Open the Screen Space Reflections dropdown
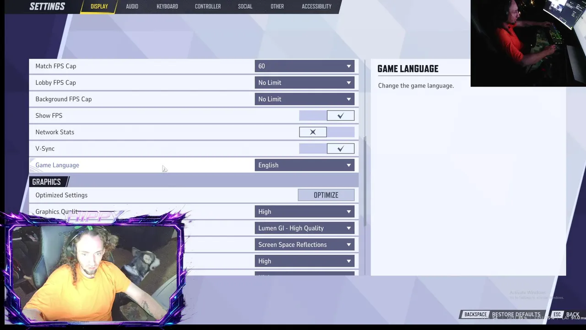Screen dimensions: 586x330 (x=304, y=245)
